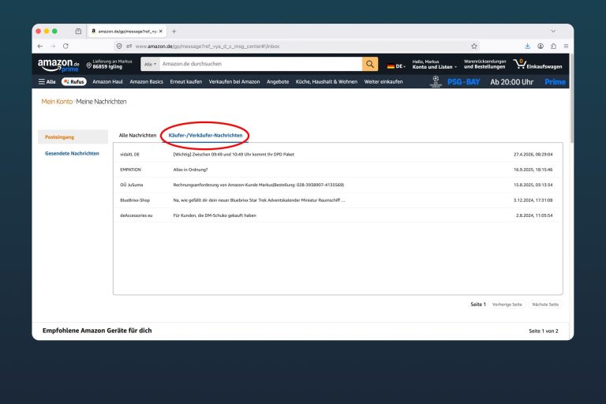Open Angebote in the navigation bar
The image size is (606, 404).
278,81
